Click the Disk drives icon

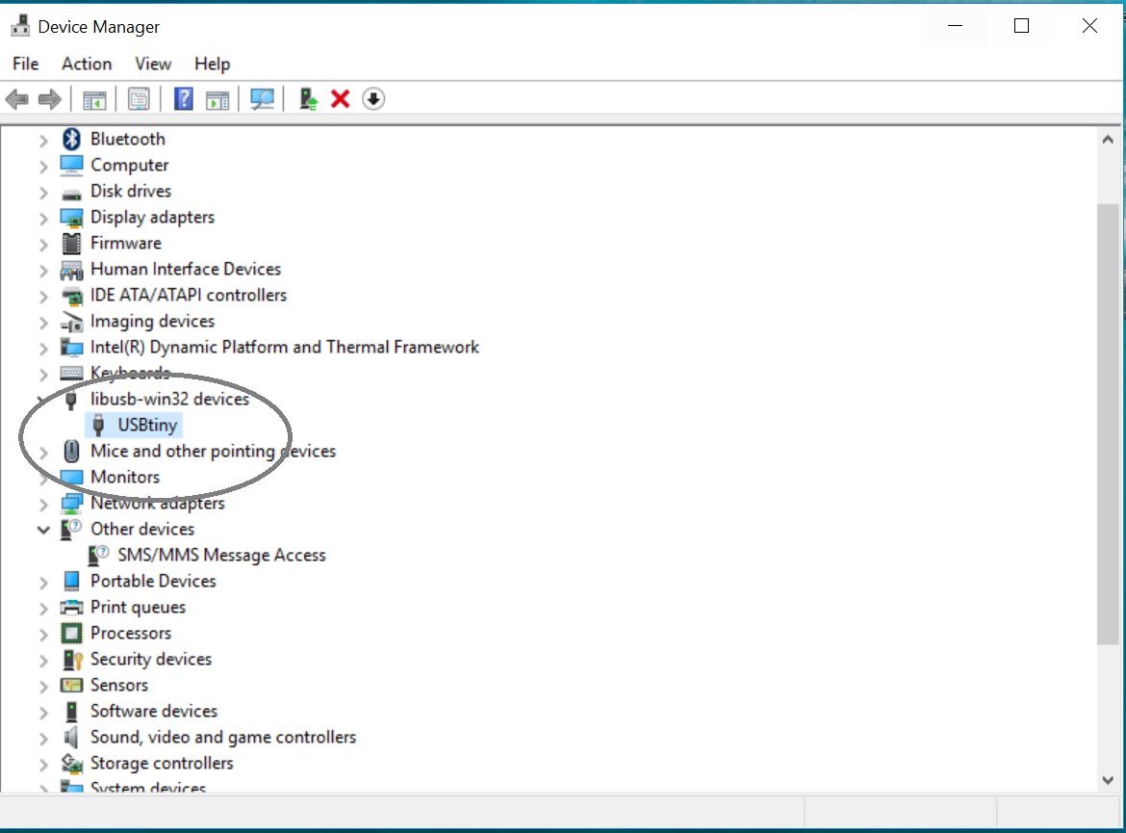[71, 193]
